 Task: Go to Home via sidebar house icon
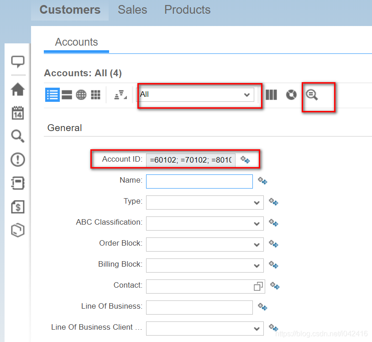tap(18, 89)
